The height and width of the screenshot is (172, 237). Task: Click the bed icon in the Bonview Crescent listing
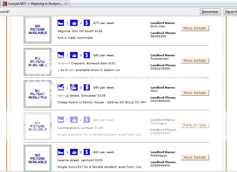coord(61,55)
